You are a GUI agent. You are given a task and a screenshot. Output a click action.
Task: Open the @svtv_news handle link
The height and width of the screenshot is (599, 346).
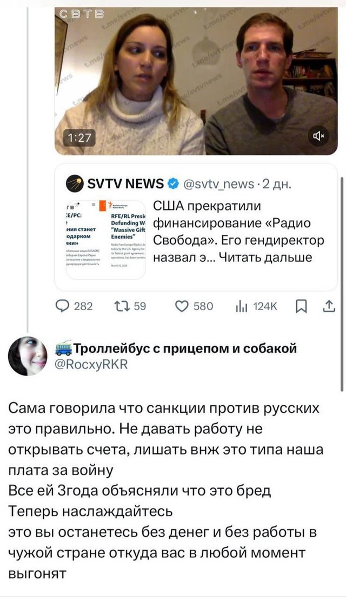click(218, 184)
